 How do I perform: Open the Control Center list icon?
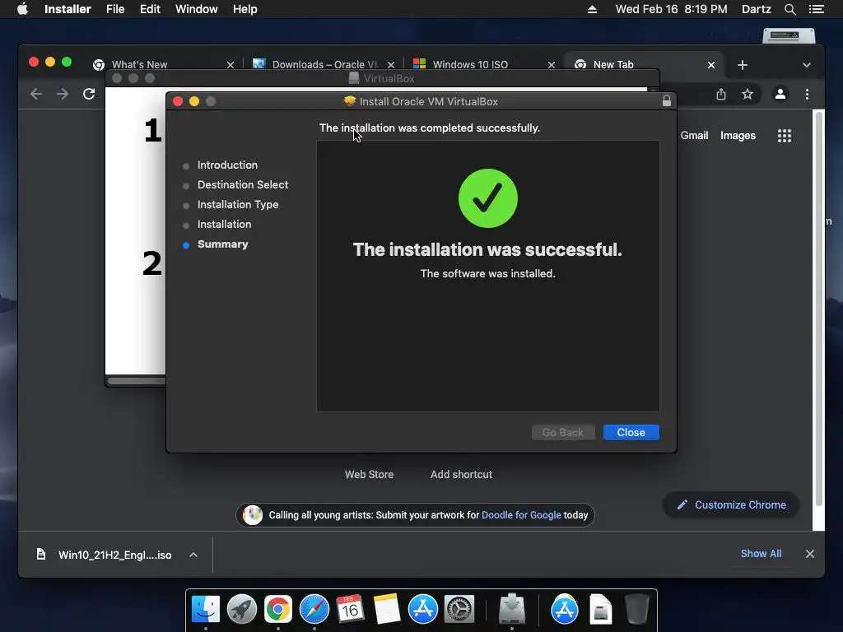816,9
